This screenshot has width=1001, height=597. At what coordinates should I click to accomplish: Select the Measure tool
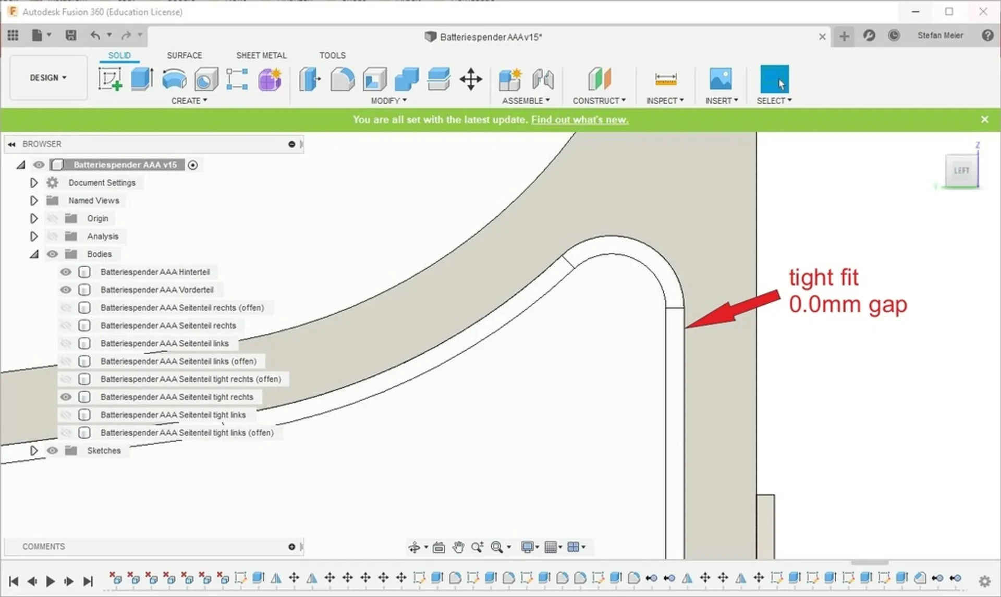click(x=665, y=79)
